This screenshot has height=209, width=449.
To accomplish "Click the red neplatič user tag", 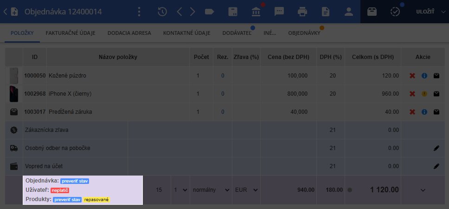I will [59, 190].
